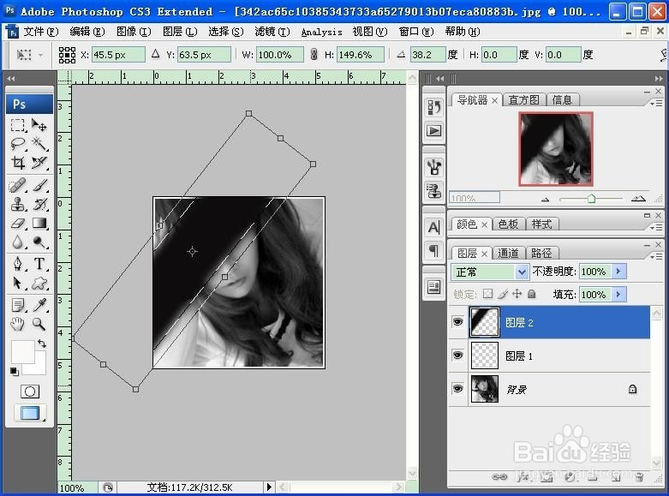Switch to the 通道 tab
669x496 pixels.
(x=508, y=253)
